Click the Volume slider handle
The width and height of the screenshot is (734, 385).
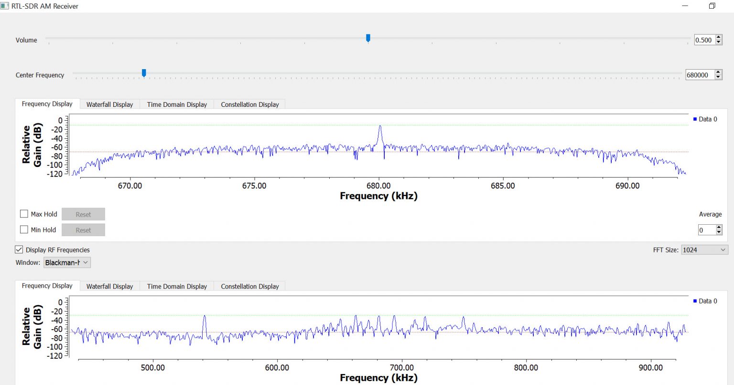coord(367,38)
